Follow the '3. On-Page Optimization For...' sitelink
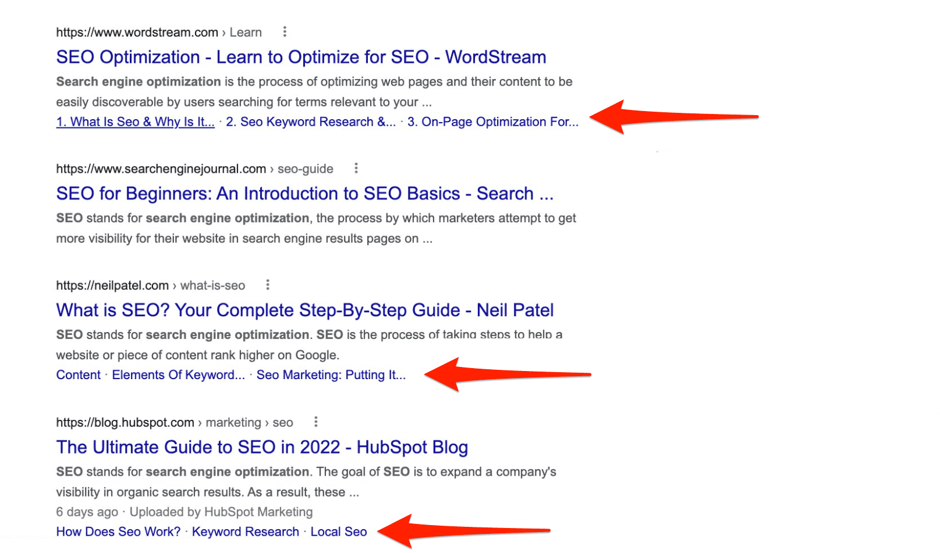 click(493, 122)
